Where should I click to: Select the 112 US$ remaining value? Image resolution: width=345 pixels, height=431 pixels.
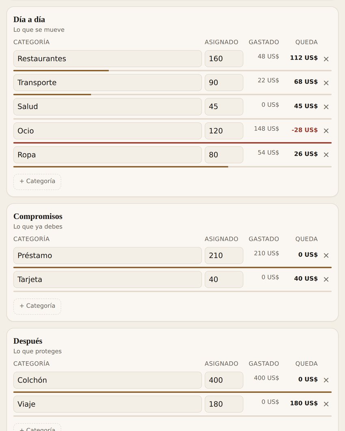click(x=304, y=58)
